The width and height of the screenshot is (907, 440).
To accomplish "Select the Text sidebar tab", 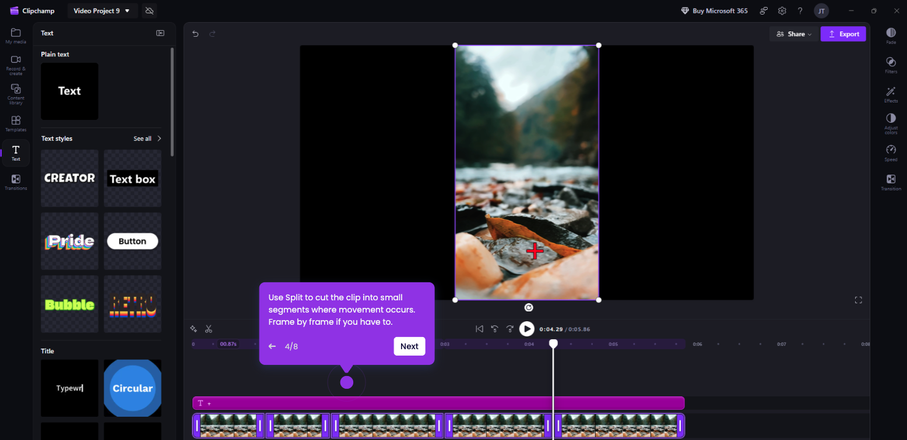I will [x=16, y=153].
